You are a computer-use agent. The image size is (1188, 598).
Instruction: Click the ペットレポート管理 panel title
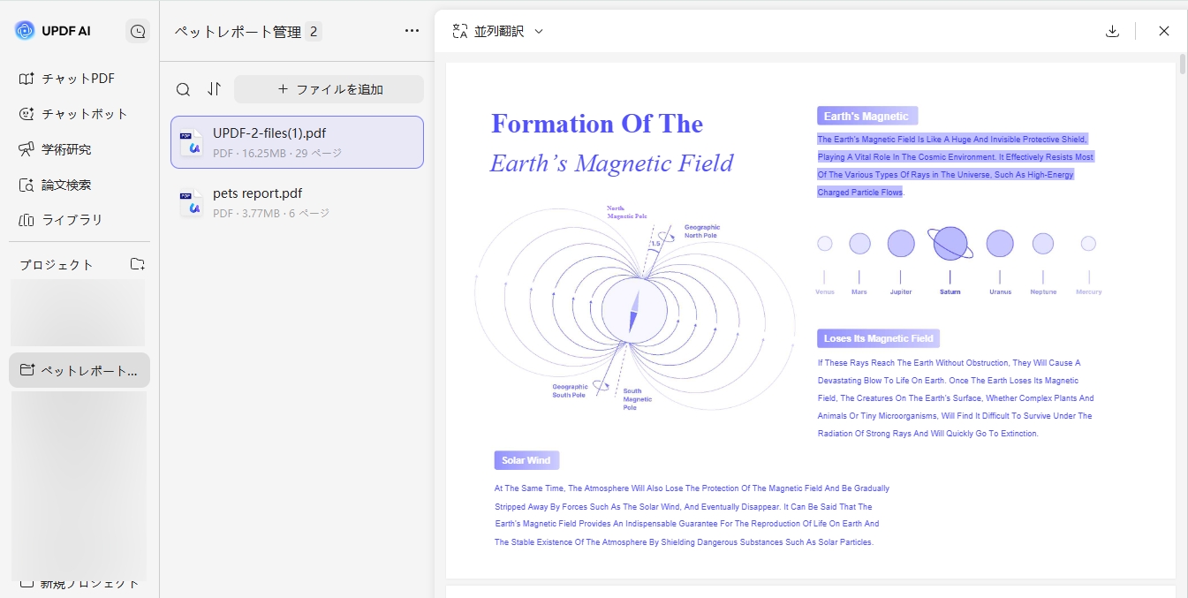pos(238,32)
